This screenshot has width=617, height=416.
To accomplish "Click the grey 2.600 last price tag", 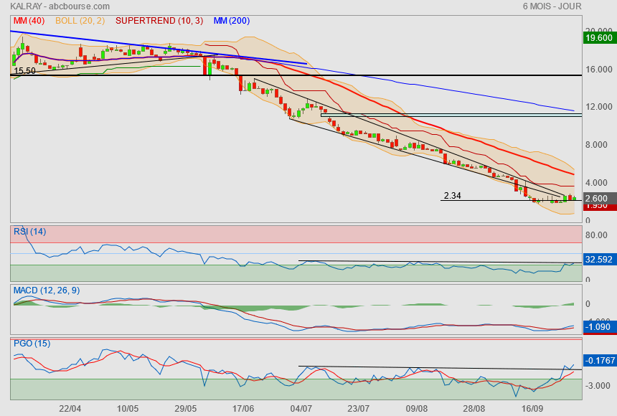I will coord(599,199).
